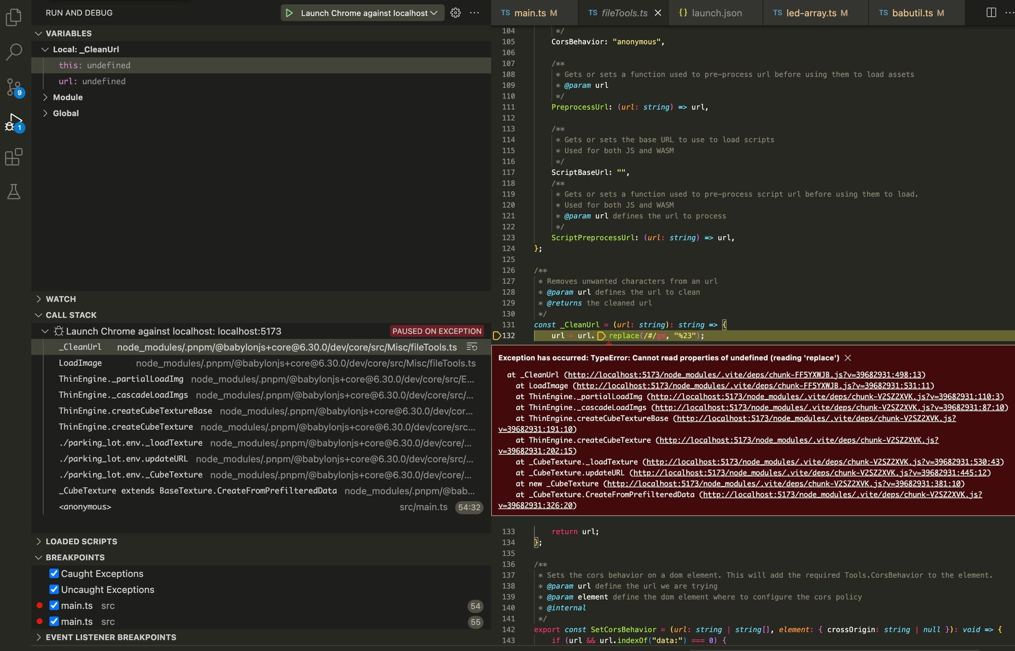Screen dimensions: 1015x651
Task: Open the Source Control view icon
Action: pos(14,87)
